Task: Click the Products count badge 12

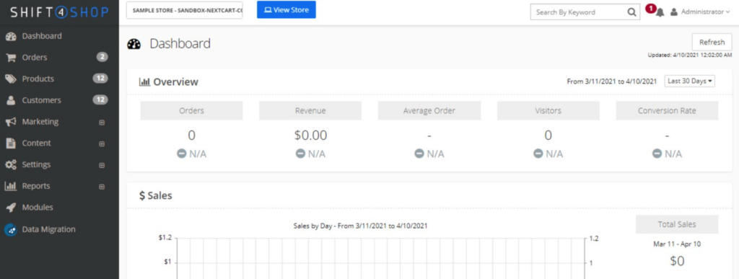Action: click(x=100, y=79)
